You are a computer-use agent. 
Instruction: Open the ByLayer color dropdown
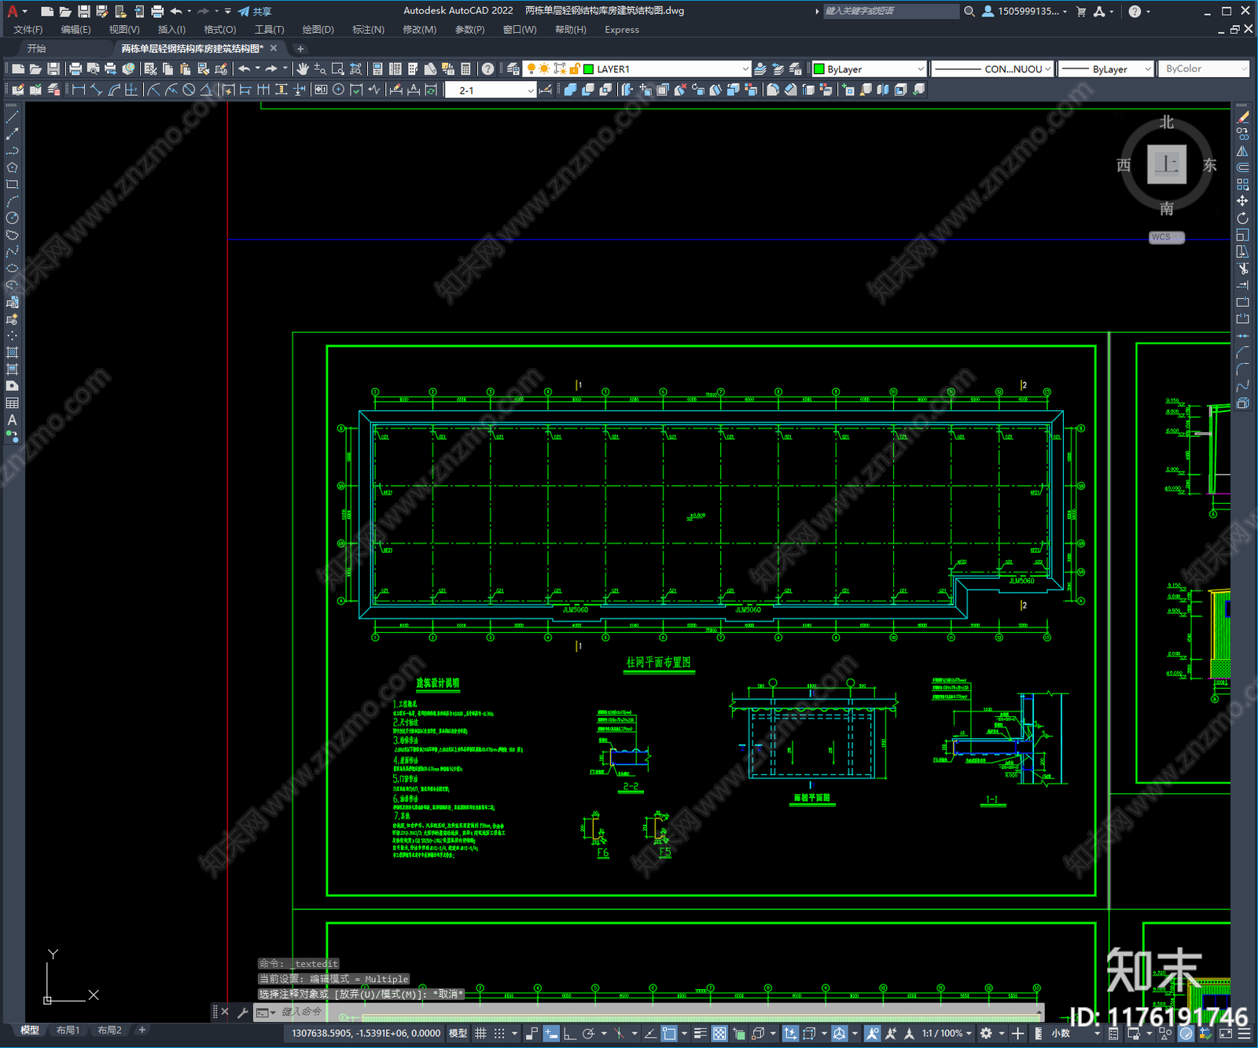(869, 69)
